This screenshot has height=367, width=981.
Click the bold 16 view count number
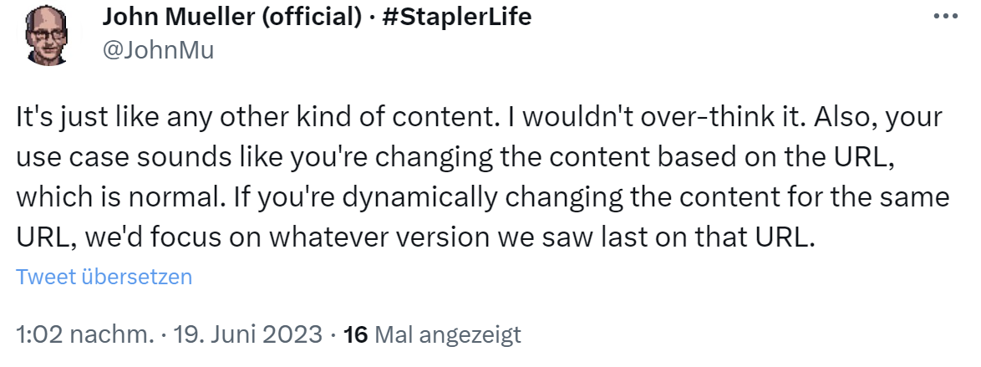coord(356,334)
